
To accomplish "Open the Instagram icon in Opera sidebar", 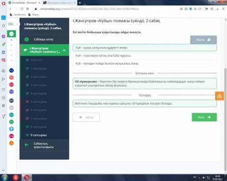I will pyautogui.click(x=4, y=60).
